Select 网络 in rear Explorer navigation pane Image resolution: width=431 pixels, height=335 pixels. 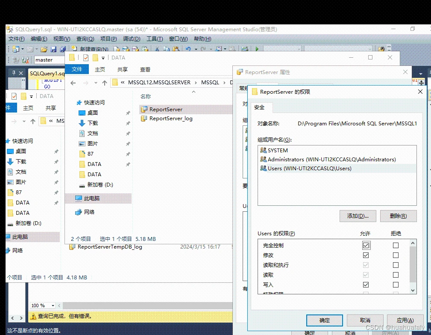click(x=18, y=250)
